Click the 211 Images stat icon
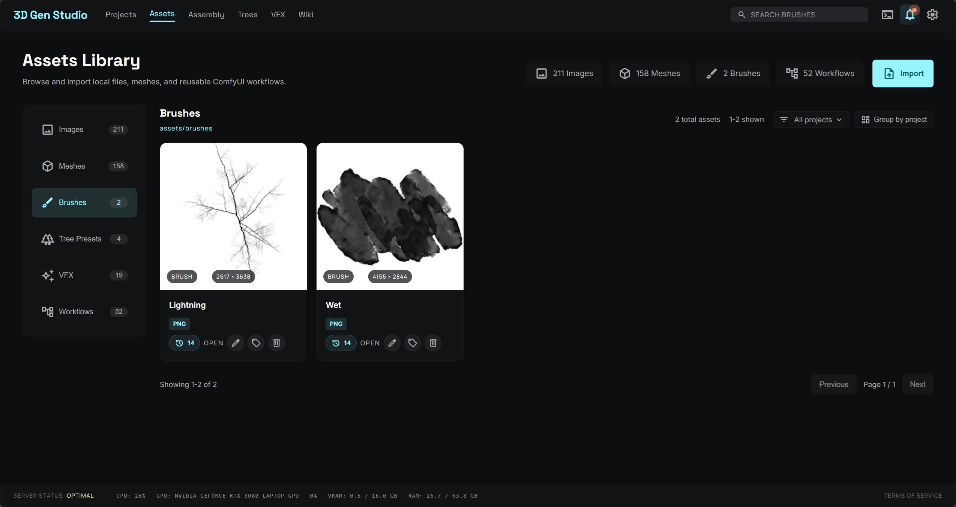This screenshot has width=956, height=507. point(541,73)
